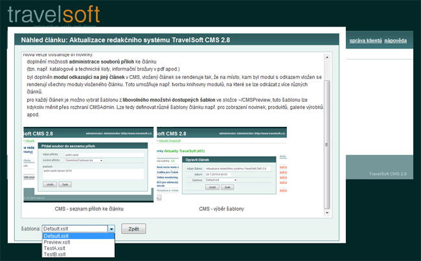The width and height of the screenshot is (421, 261).
Task: Pick TestB.xslt template option
Action: pyautogui.click(x=78, y=254)
